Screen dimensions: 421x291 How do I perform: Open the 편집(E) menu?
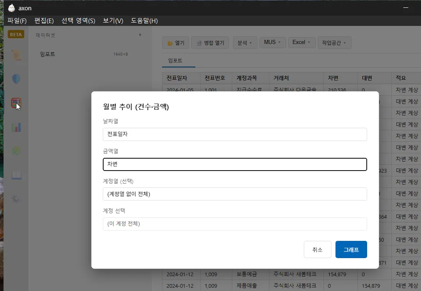point(44,21)
